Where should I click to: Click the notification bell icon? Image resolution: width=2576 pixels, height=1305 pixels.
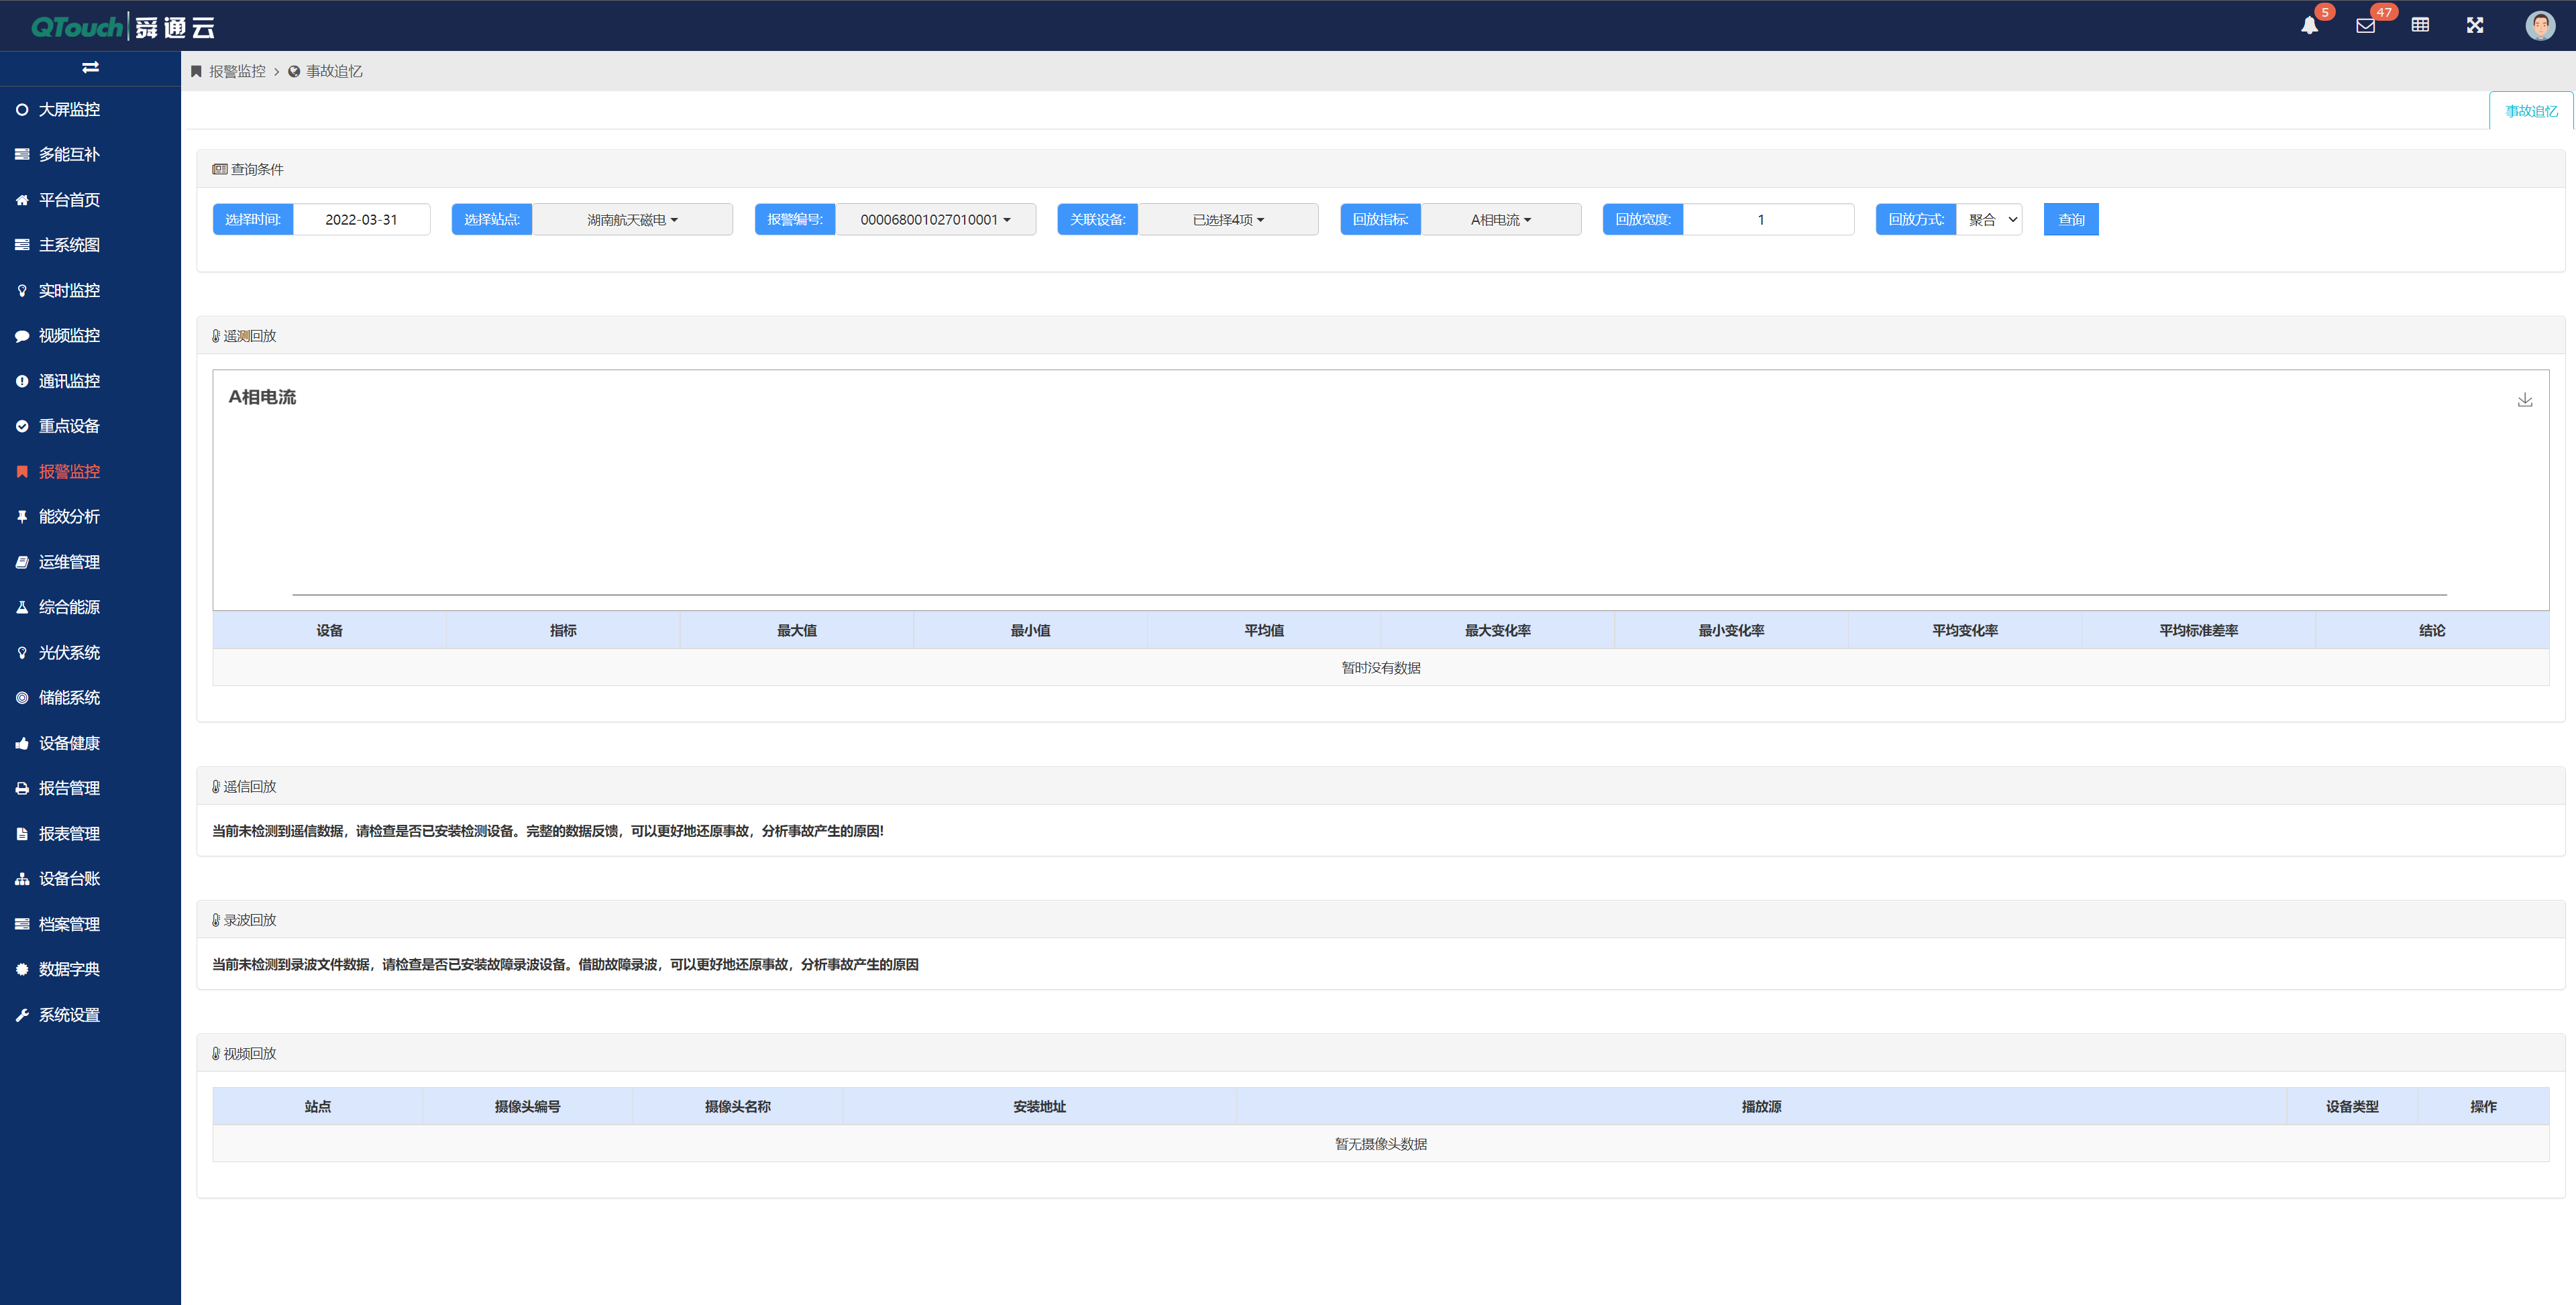coord(2309,26)
